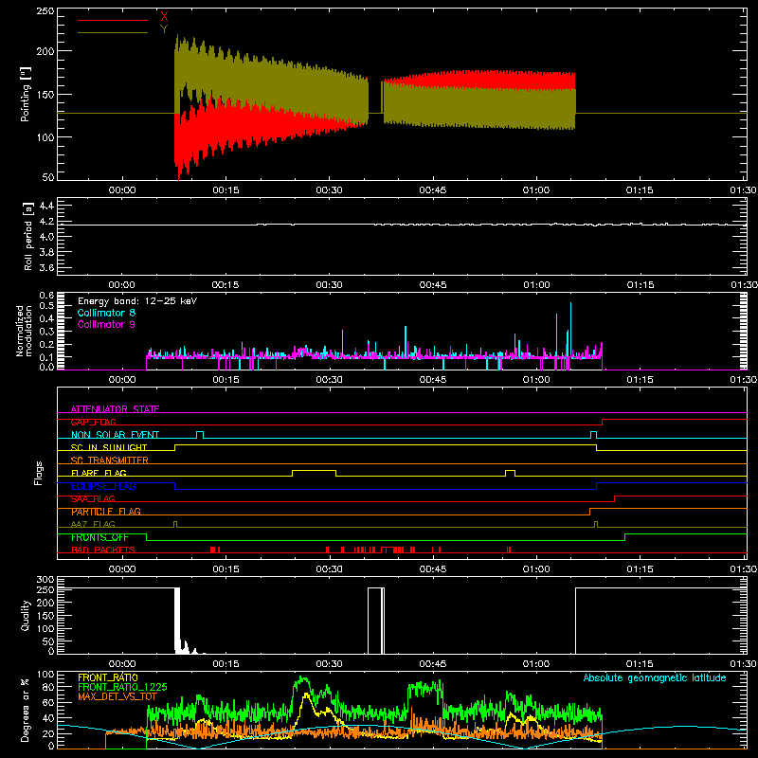The width and height of the screenshot is (758, 758).
Task: Click the 0.6 tick on the modulation axis
Action: coord(46,295)
